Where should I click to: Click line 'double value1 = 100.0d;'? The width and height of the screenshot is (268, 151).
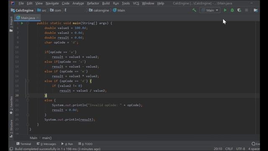(66, 28)
